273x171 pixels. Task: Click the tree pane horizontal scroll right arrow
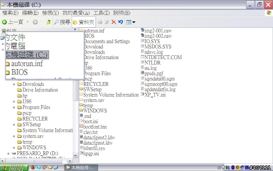pos(70,161)
